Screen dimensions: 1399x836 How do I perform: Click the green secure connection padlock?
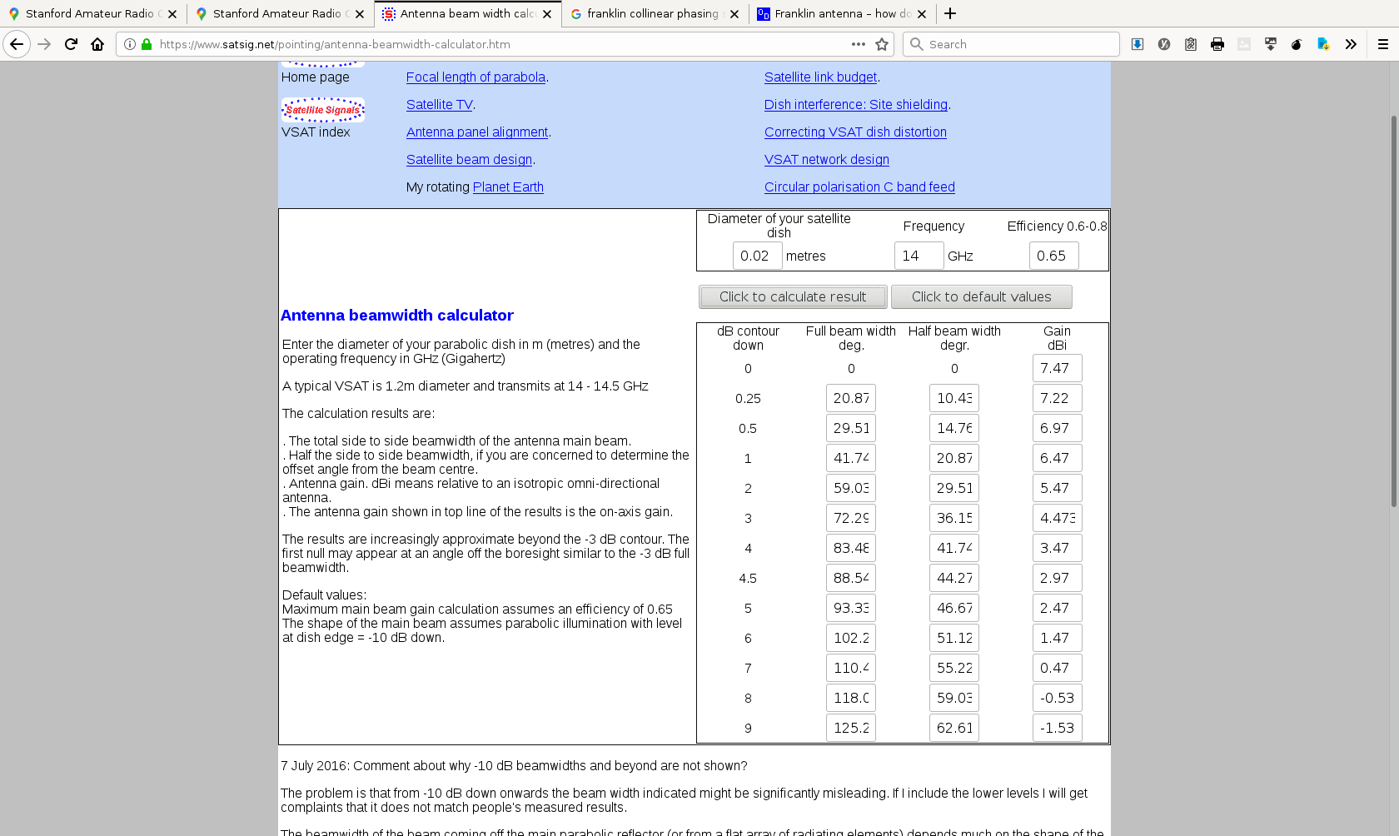click(x=147, y=44)
